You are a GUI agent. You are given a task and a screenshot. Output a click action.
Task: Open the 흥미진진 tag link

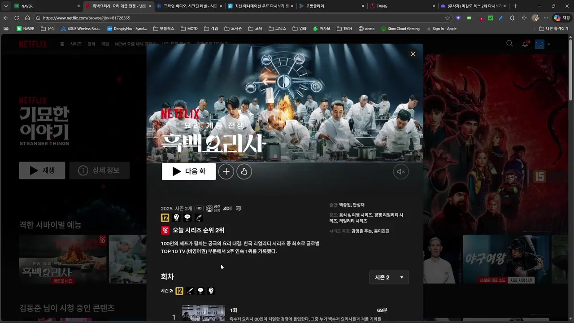382,231
